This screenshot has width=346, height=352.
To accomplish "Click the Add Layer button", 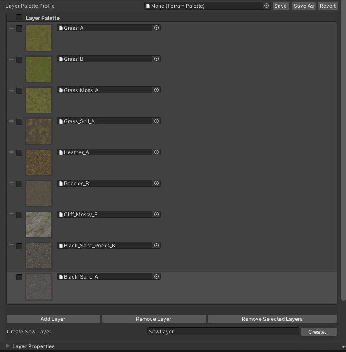I will [54, 319].
